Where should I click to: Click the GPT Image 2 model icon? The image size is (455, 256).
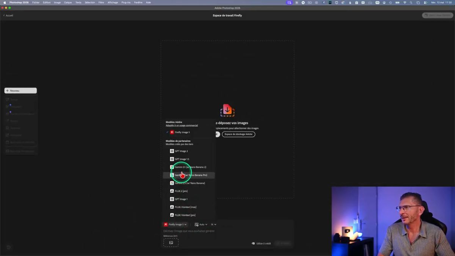tap(172, 151)
